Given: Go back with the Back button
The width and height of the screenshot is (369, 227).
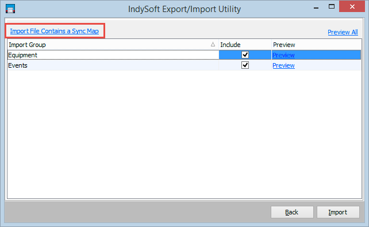Looking at the screenshot, I should [x=292, y=212].
